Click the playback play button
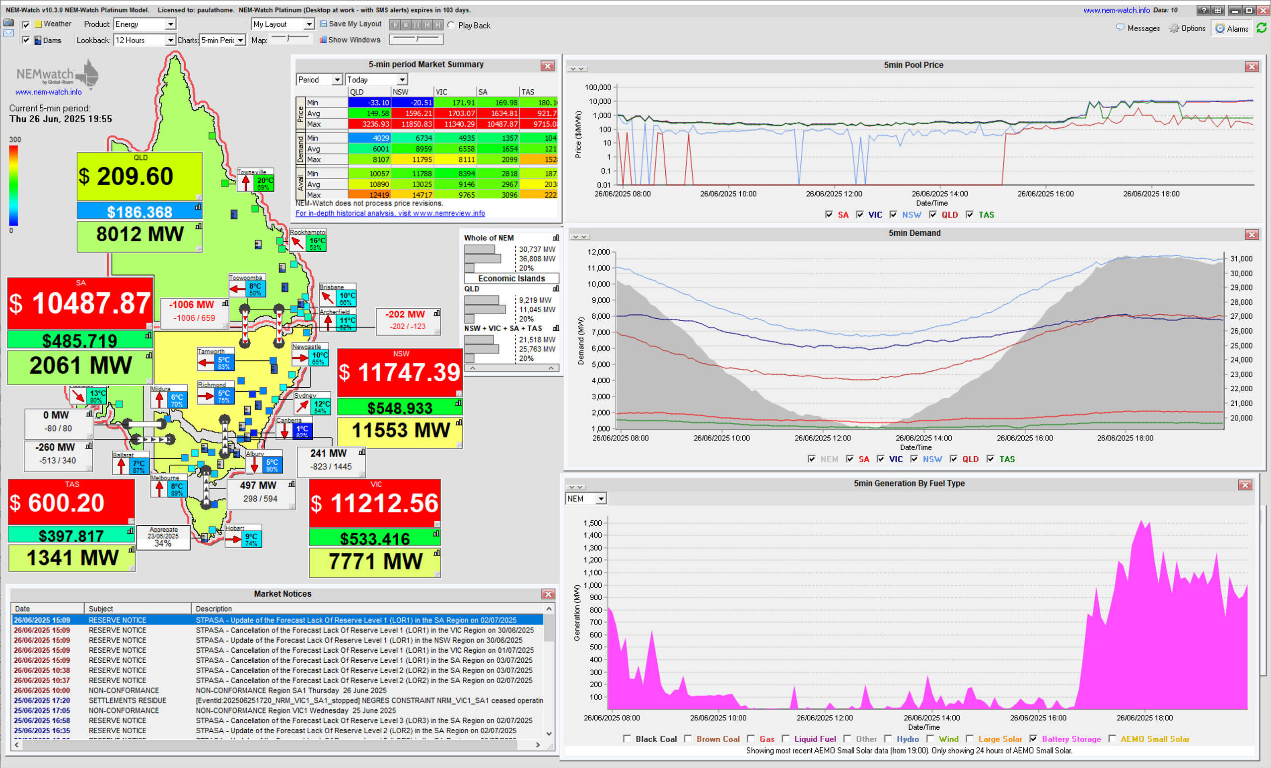1271x768 pixels. click(395, 25)
